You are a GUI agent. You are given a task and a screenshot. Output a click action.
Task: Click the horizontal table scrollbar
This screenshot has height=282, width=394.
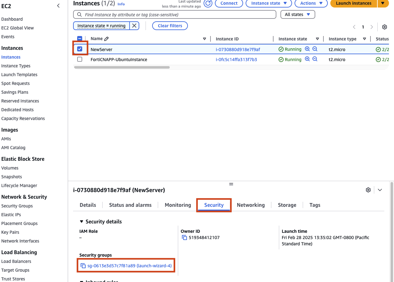(122, 67)
